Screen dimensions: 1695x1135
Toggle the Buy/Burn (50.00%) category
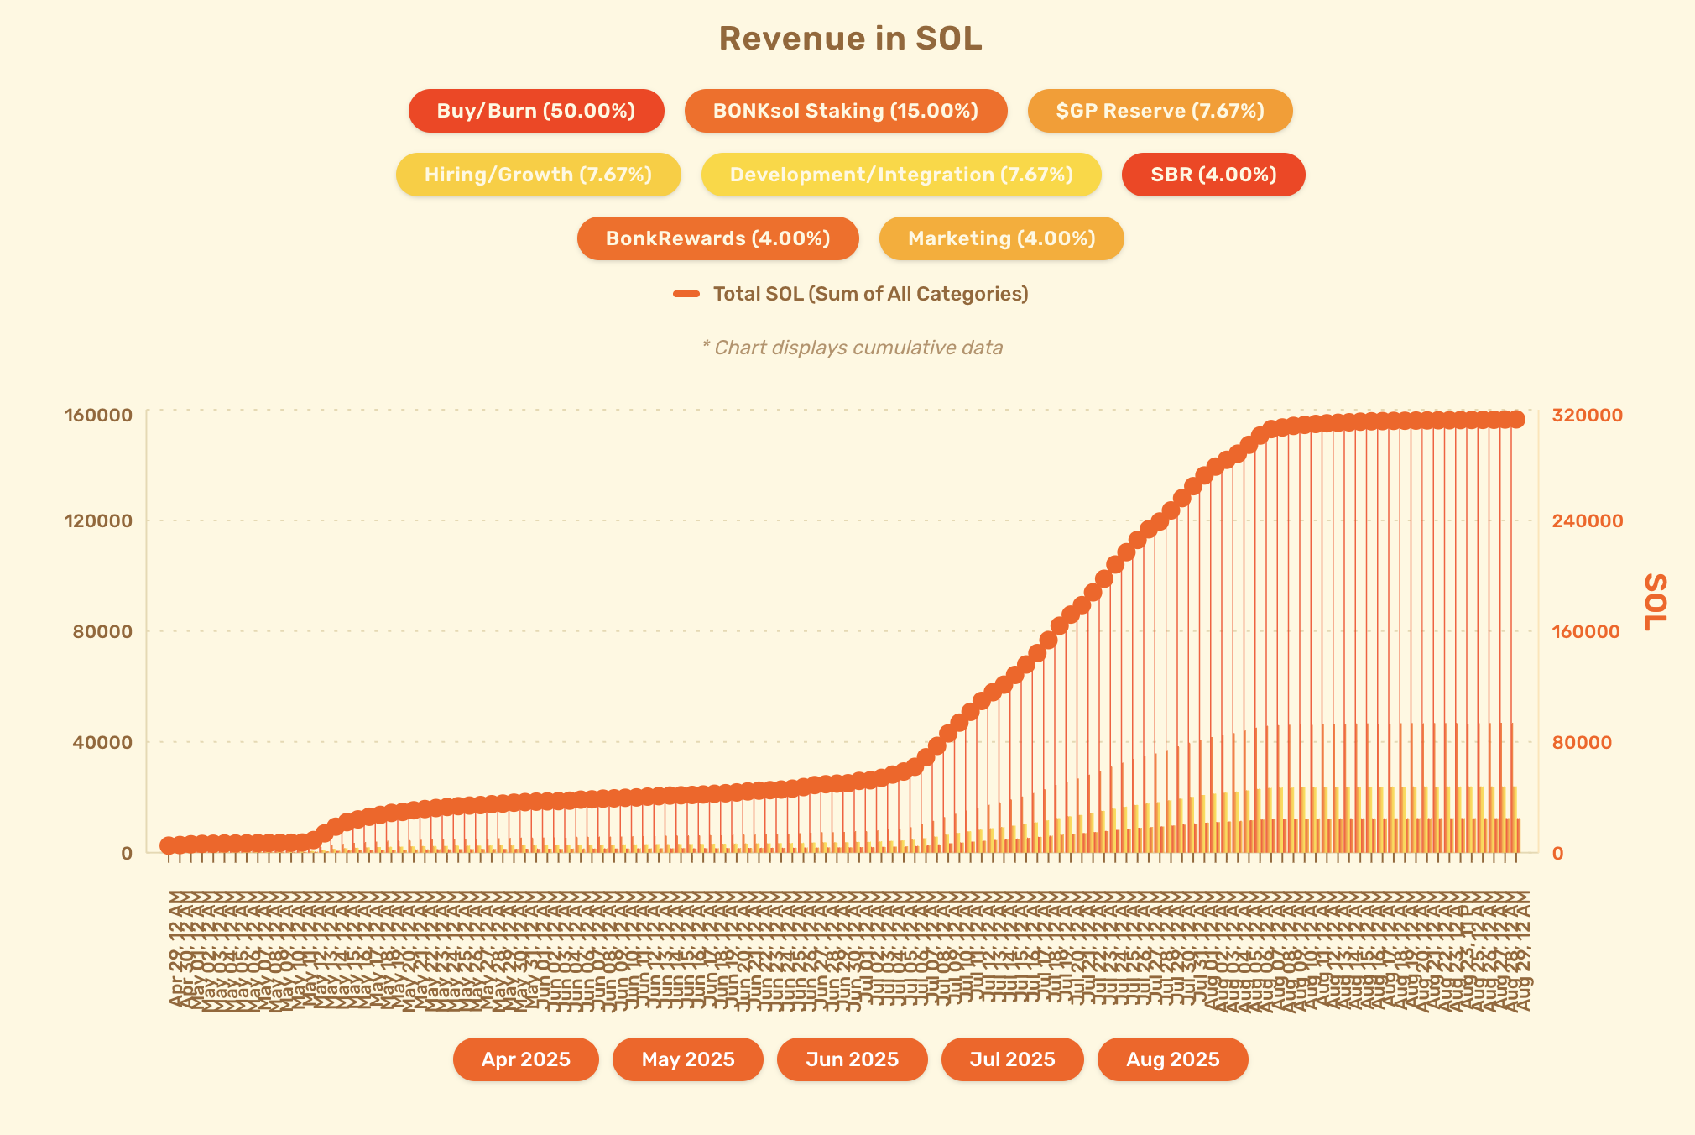click(536, 111)
